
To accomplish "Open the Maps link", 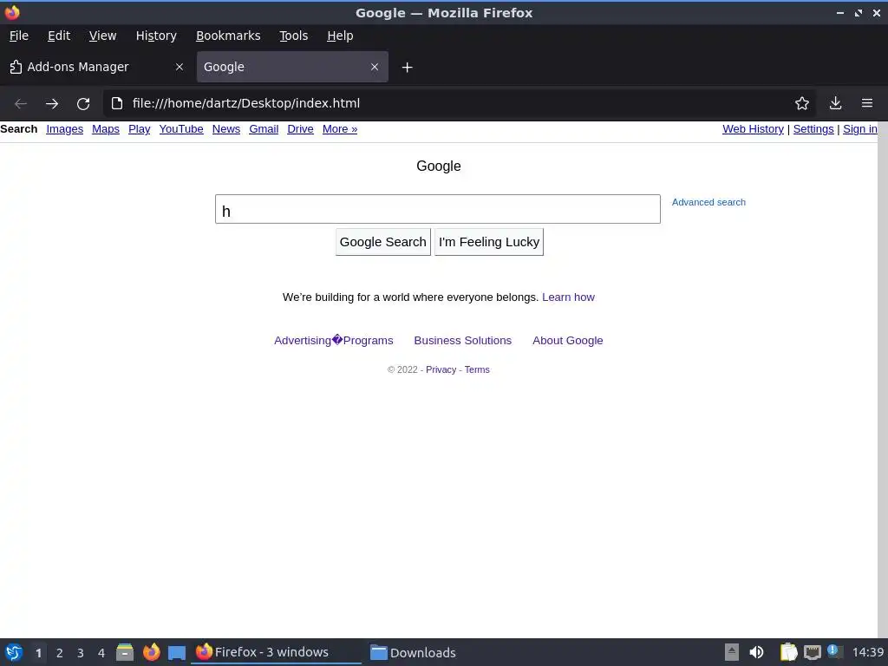I will tap(106, 129).
